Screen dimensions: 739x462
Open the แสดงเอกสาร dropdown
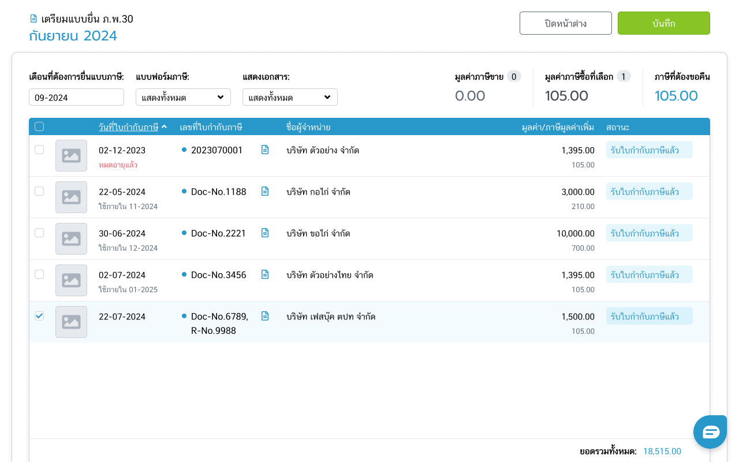pyautogui.click(x=290, y=98)
